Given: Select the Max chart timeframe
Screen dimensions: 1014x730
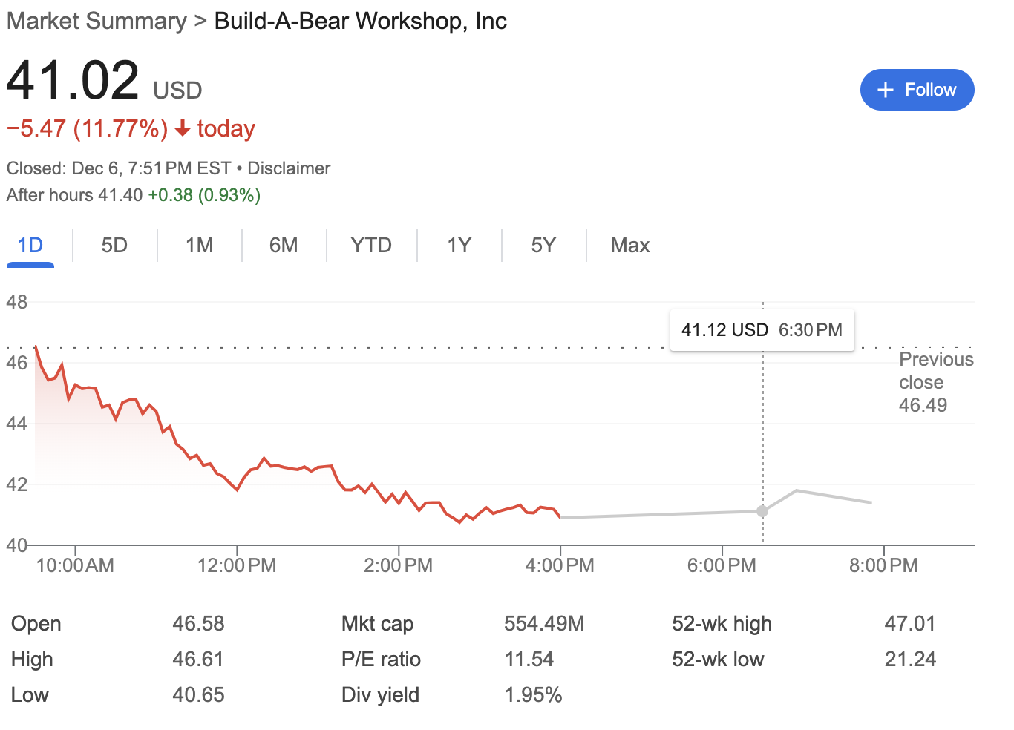Looking at the screenshot, I should pos(629,245).
